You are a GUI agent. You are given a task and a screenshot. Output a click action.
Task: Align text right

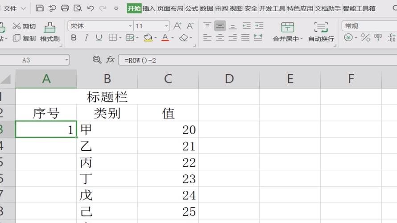[232, 38]
